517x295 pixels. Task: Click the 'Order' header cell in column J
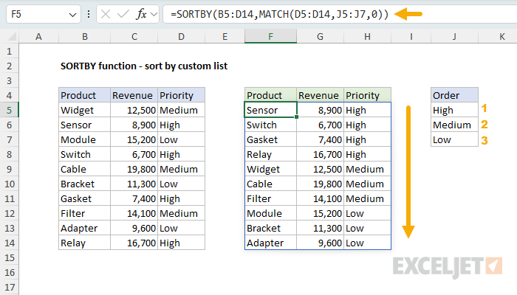point(454,95)
